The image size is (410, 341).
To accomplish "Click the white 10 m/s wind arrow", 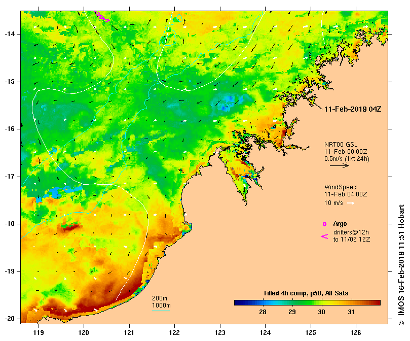I will pos(351,203).
